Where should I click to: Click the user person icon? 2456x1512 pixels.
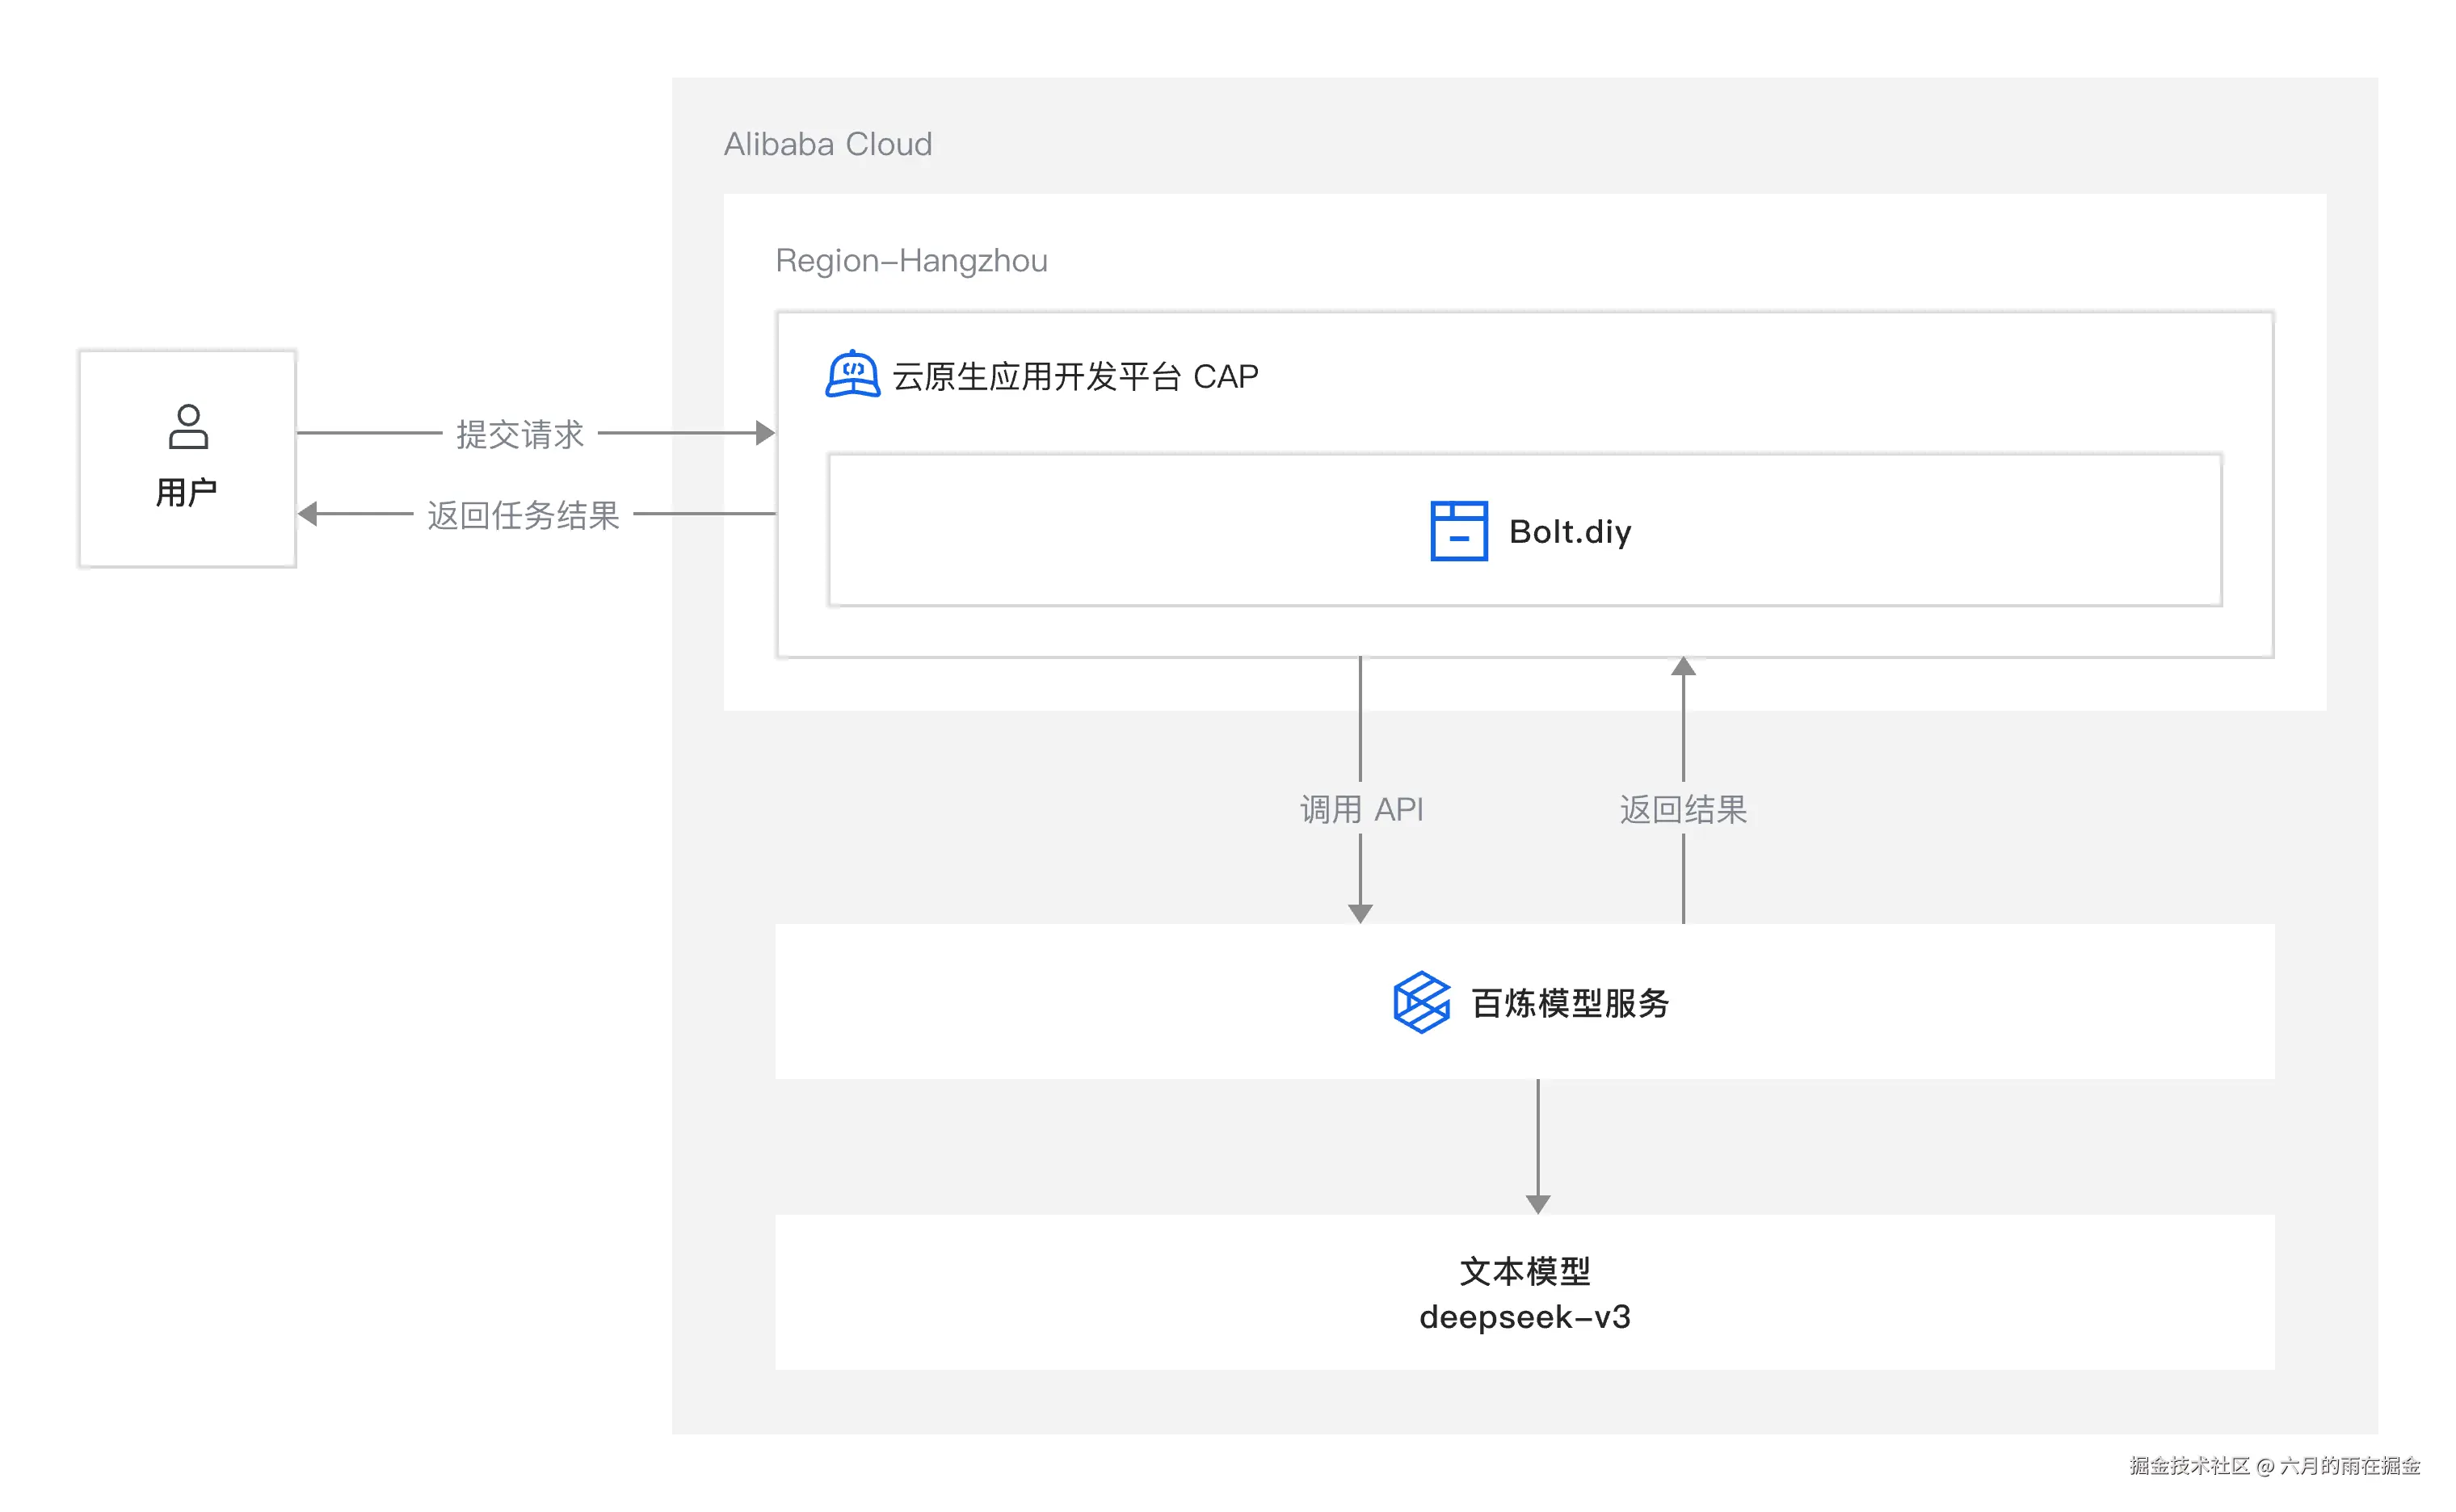click(x=188, y=427)
